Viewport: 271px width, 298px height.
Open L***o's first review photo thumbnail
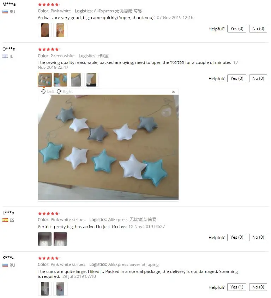tap(45, 239)
